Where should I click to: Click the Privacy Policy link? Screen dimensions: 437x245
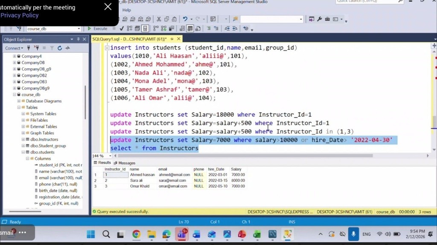[20, 15]
